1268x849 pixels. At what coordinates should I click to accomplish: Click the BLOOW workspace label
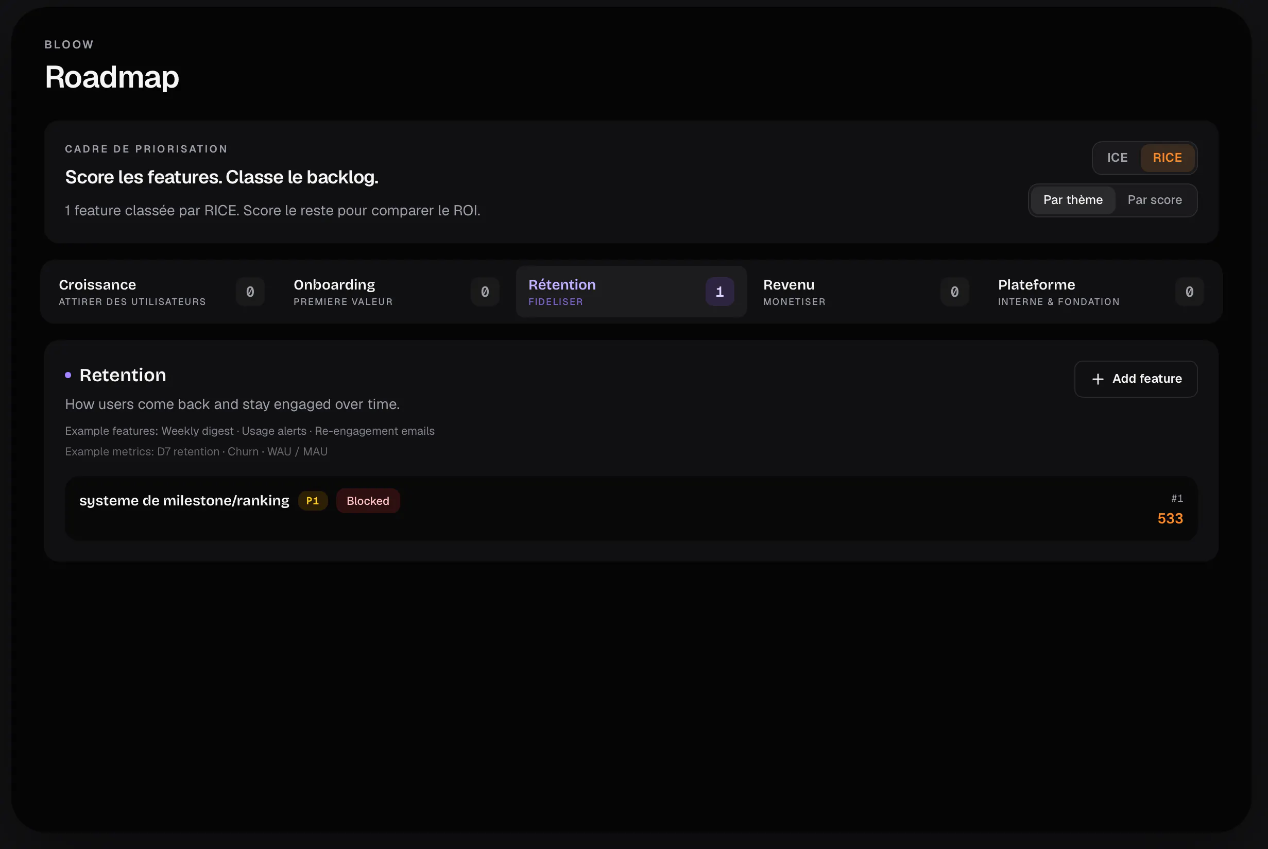[x=70, y=44]
